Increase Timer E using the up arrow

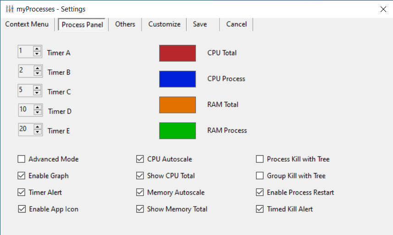coord(37,128)
